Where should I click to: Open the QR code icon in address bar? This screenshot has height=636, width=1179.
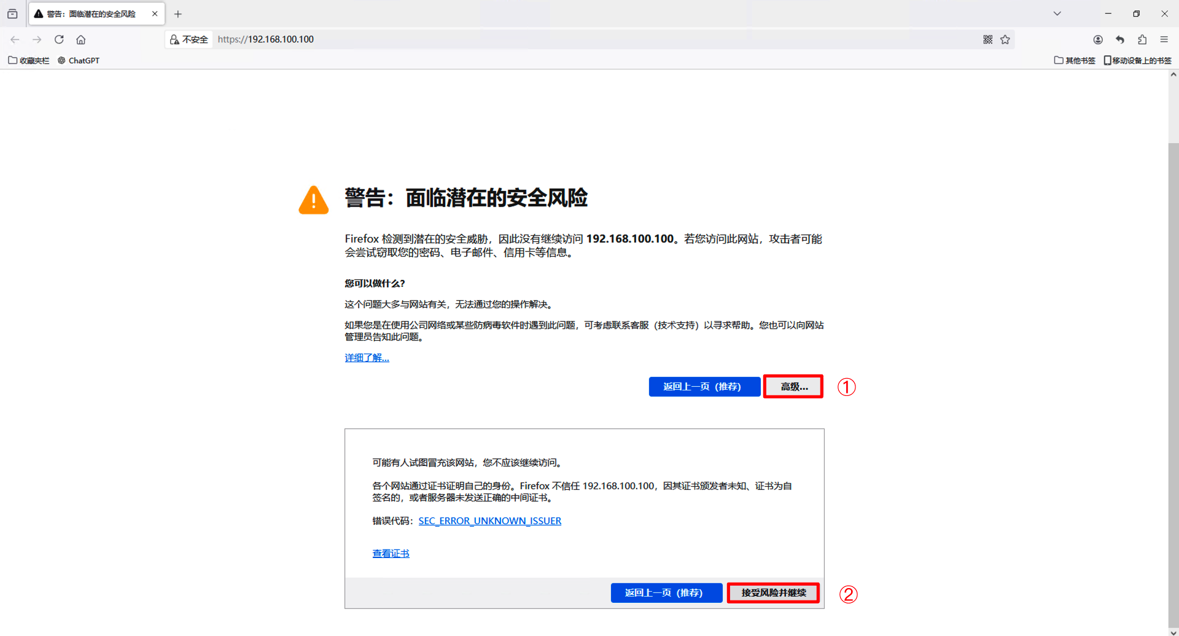pos(988,39)
